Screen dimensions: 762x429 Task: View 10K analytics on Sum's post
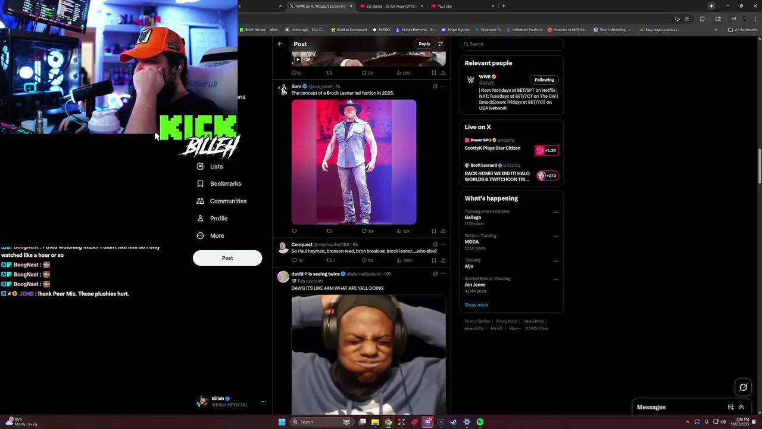[x=404, y=231]
